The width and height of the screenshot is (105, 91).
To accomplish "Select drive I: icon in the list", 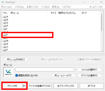I will click(5, 29).
